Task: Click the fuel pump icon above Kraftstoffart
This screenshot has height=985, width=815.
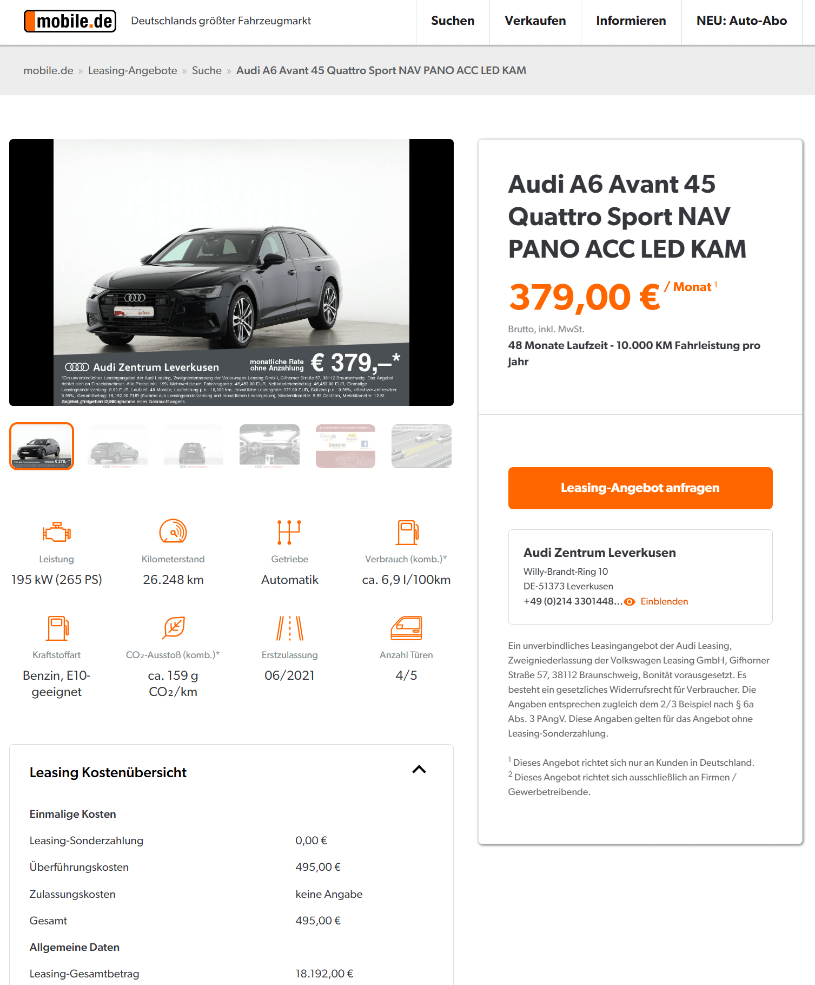Action: [x=57, y=628]
